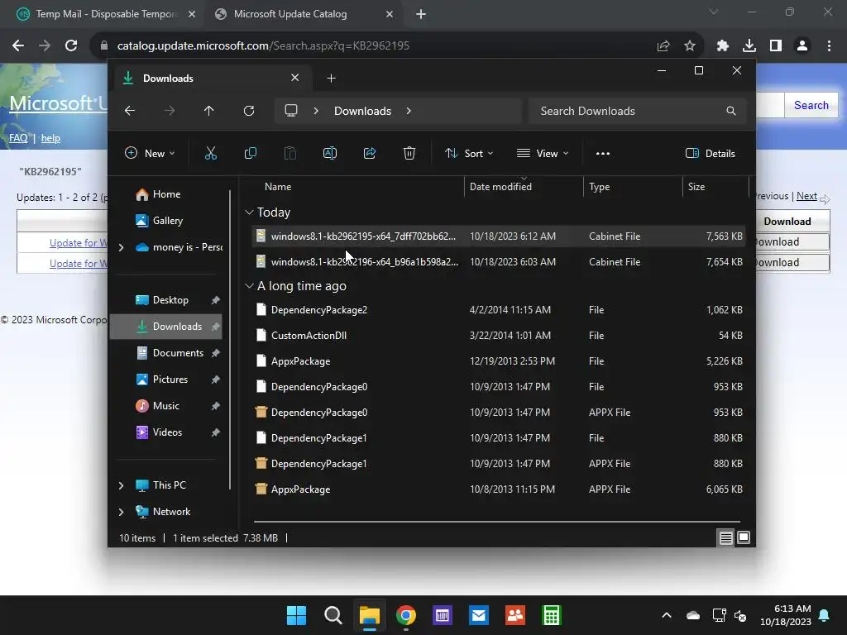Click the search magnifier in Search Downloads

click(x=731, y=111)
